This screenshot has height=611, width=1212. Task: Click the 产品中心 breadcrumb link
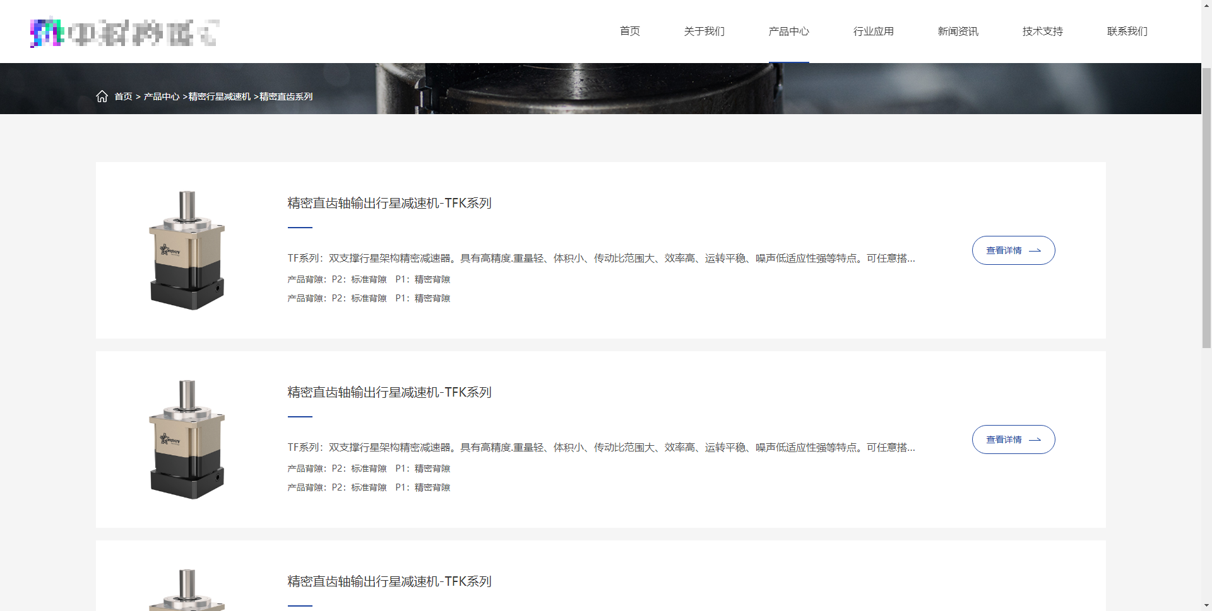pos(162,96)
